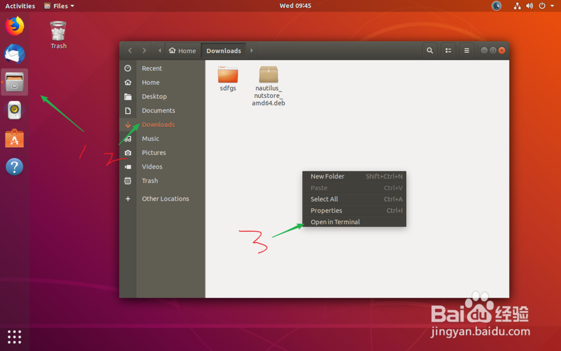
Task: Click the volume icon in top bar
Action: (x=530, y=6)
